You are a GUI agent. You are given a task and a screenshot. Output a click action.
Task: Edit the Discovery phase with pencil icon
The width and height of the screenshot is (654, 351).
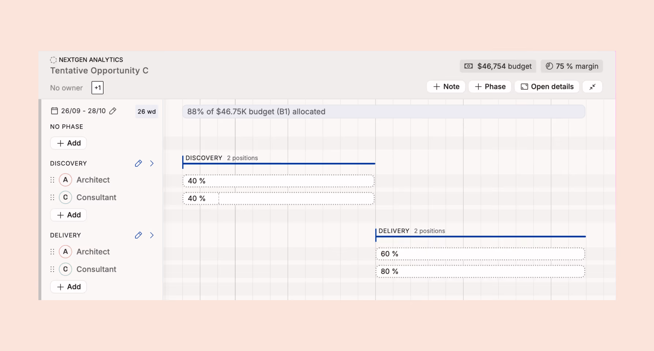(x=138, y=163)
